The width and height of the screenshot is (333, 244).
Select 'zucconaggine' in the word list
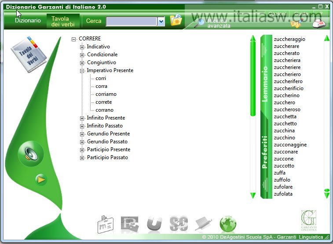coord(290,145)
